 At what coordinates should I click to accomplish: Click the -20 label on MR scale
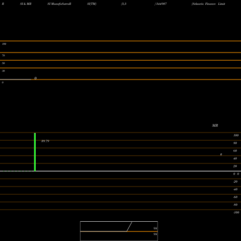tap(235, 182)
